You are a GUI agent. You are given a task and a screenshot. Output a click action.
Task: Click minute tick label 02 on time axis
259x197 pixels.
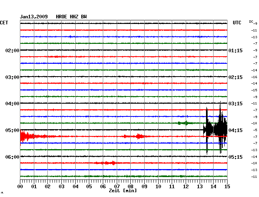(x=47, y=186)
